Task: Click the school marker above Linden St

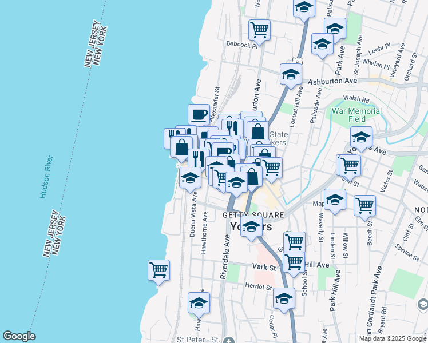Action: [335, 202]
